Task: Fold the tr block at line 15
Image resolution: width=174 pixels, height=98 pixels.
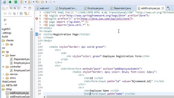Action: (42, 50)
